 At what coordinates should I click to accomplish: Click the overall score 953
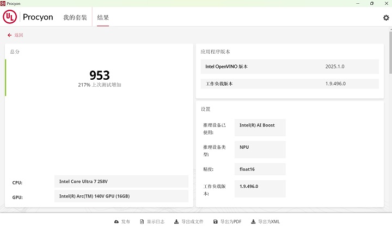[100, 75]
